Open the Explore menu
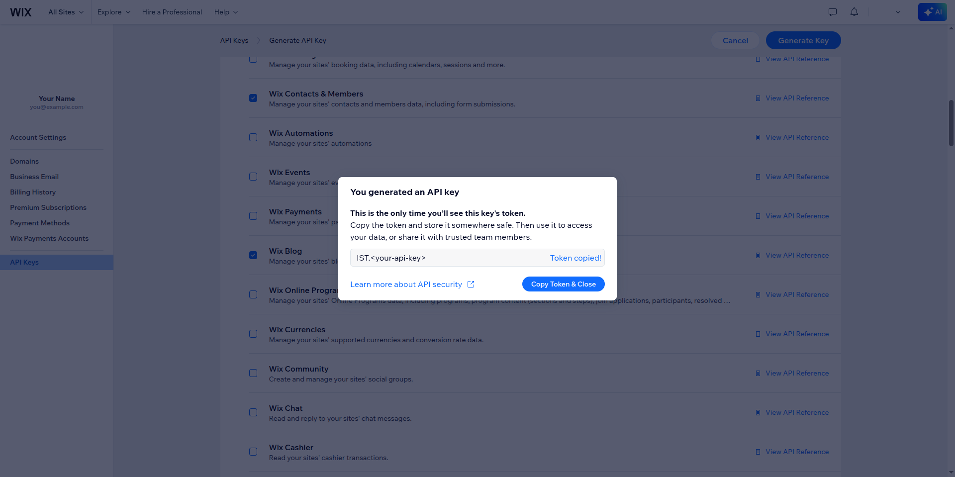Viewport: 955px width, 477px height. coord(113,12)
